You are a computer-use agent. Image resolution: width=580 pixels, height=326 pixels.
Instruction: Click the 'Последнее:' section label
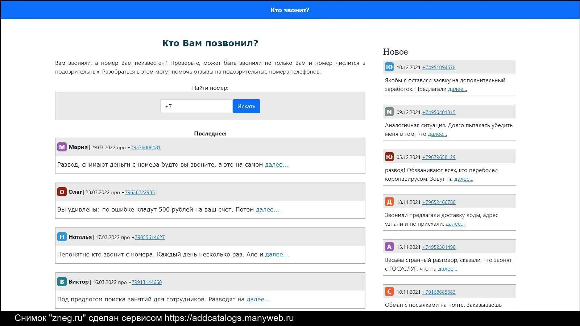click(x=210, y=134)
